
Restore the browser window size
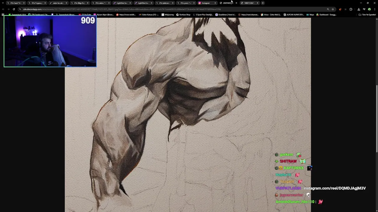click(x=368, y=3)
